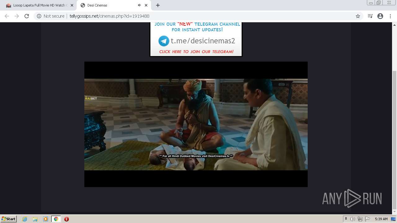Click t.me/desicinemas2 link text
This screenshot has width=397, height=223.
[203, 41]
